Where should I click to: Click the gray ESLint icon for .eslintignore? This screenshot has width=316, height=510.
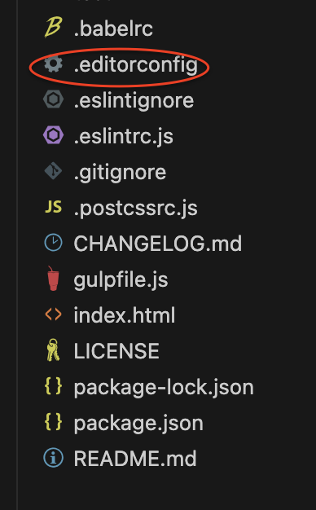(53, 99)
